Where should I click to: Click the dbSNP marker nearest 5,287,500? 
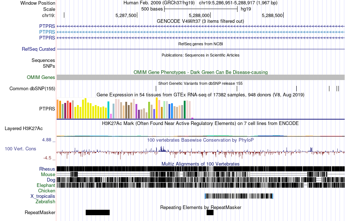pyautogui.click(x=156, y=89)
